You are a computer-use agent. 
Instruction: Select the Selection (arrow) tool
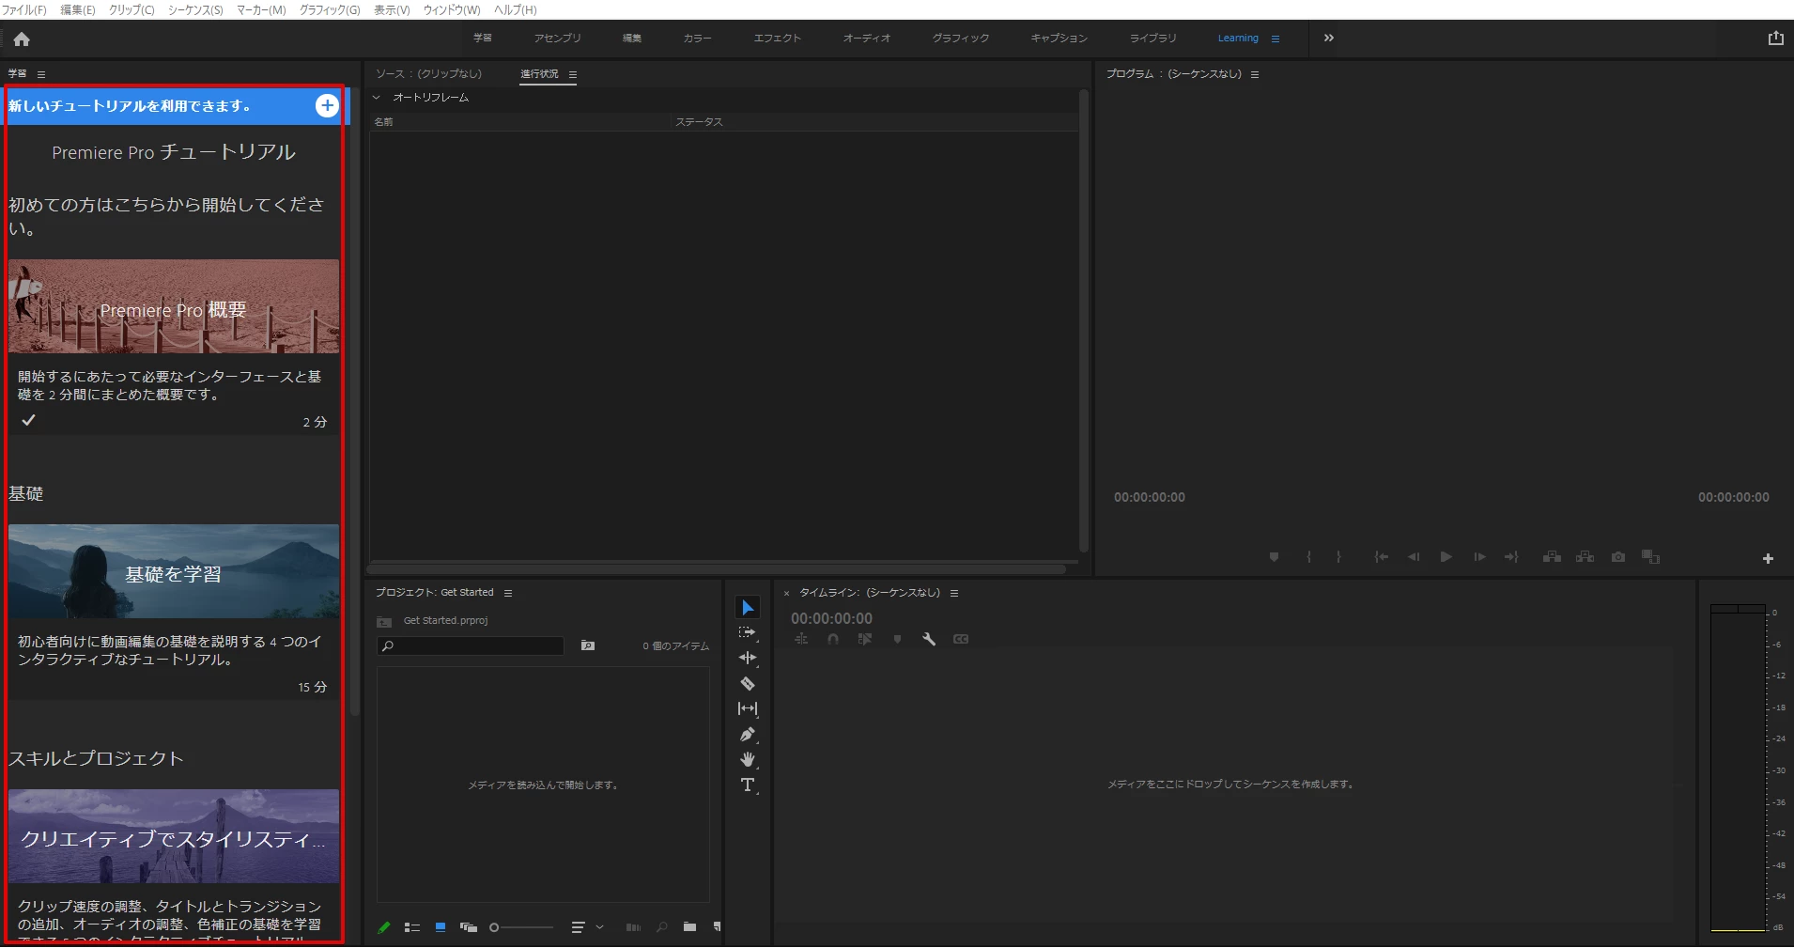pos(748,608)
